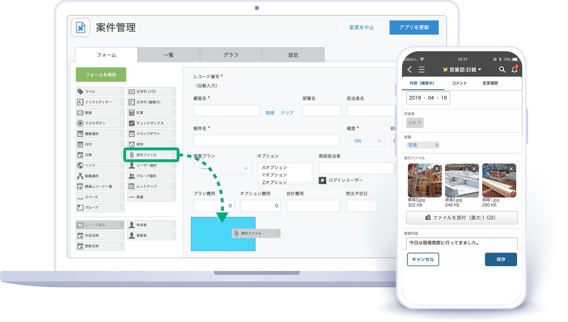Choose the ルックアップ field in the palette
Image resolution: width=568 pixels, height=322 pixels.
click(151, 187)
